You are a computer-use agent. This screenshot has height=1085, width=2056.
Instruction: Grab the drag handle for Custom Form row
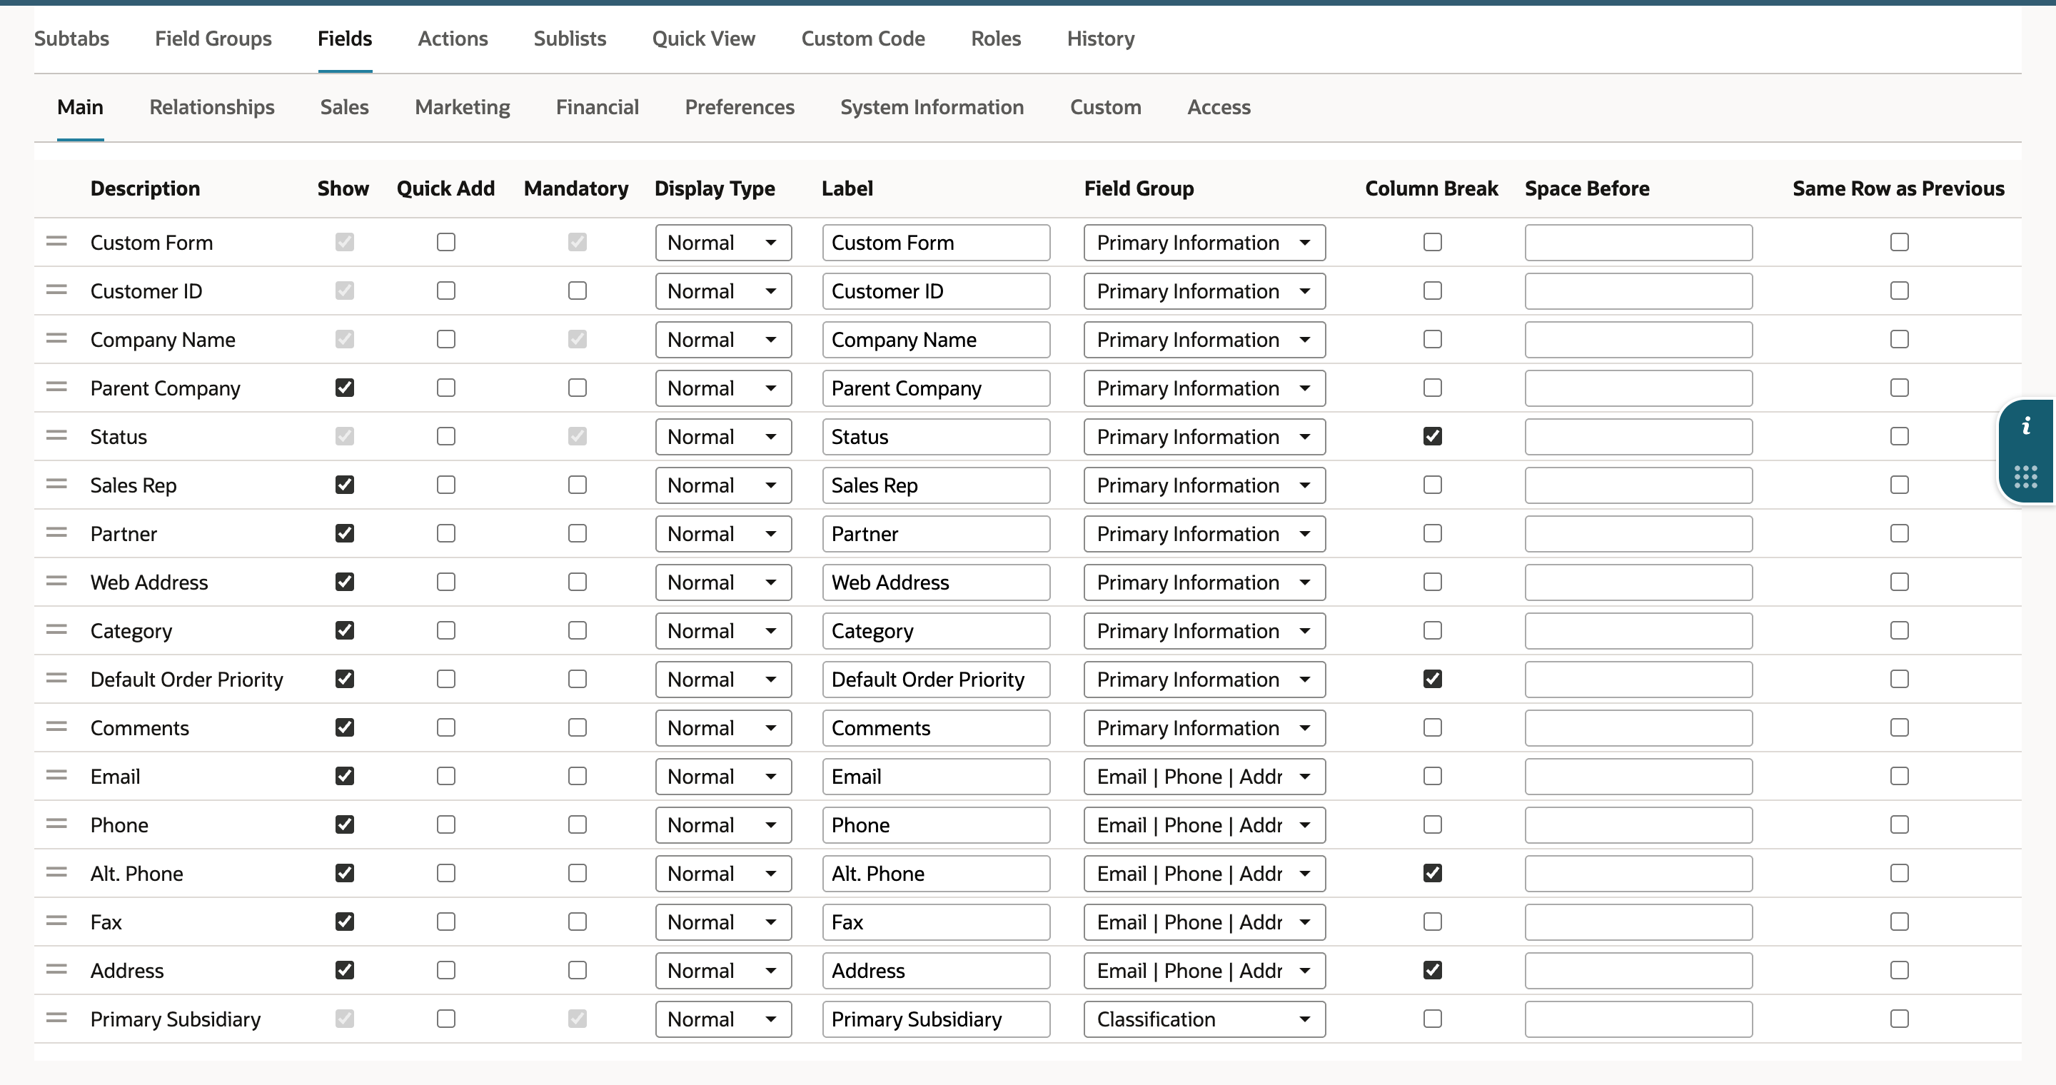pos(56,241)
